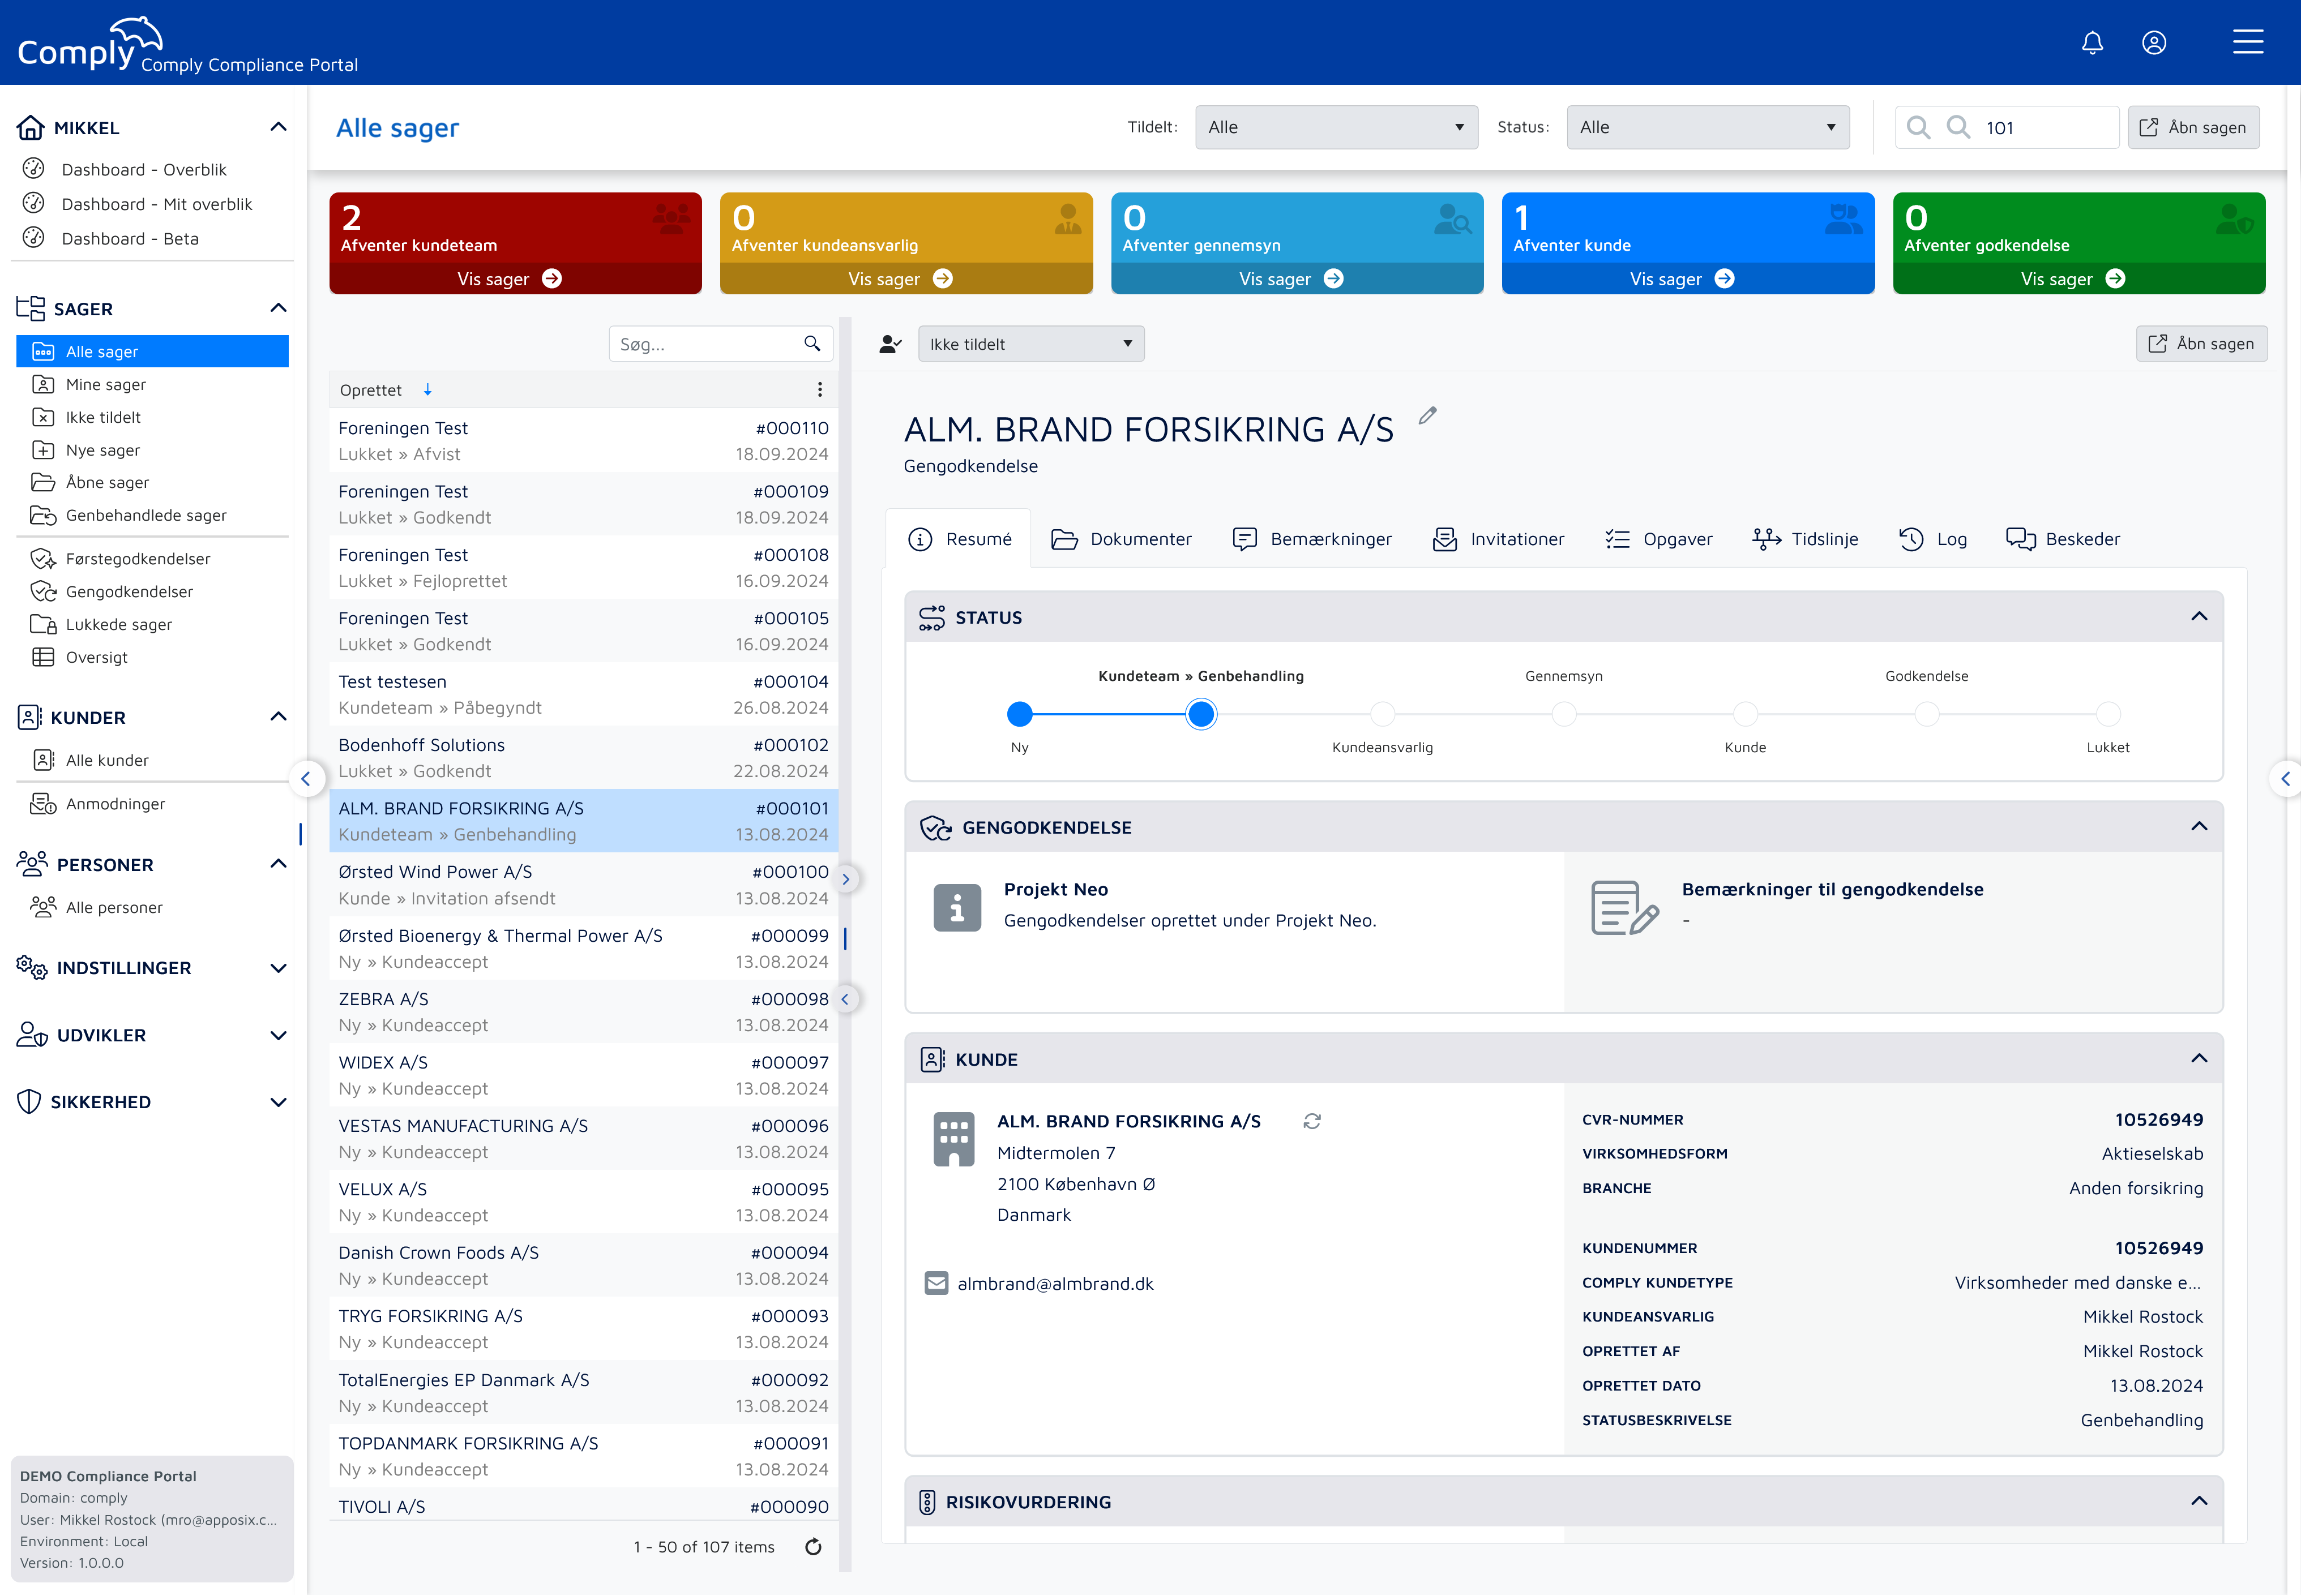Viewport: 2301px width, 1596px height.
Task: Switch to the Tidslinje tab
Action: [1805, 539]
